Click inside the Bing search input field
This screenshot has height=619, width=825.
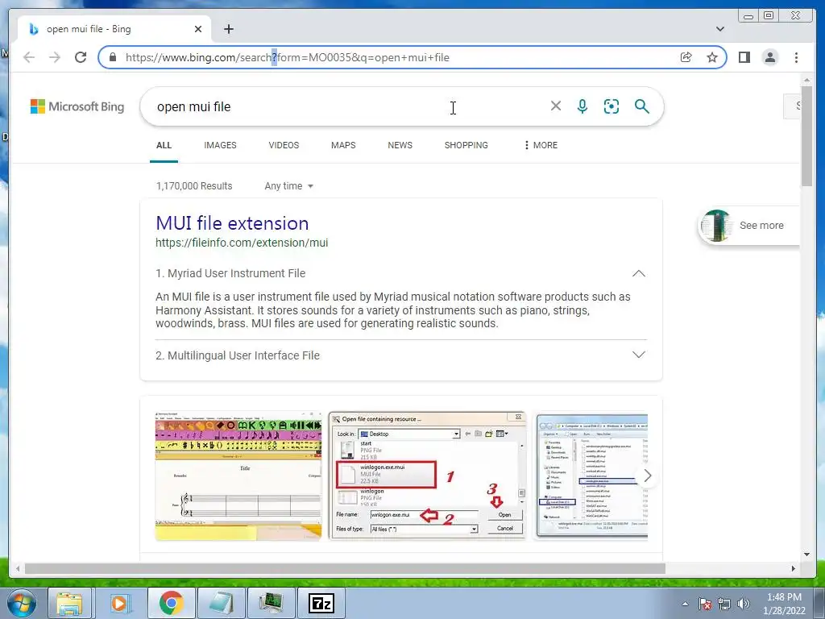pos(347,107)
